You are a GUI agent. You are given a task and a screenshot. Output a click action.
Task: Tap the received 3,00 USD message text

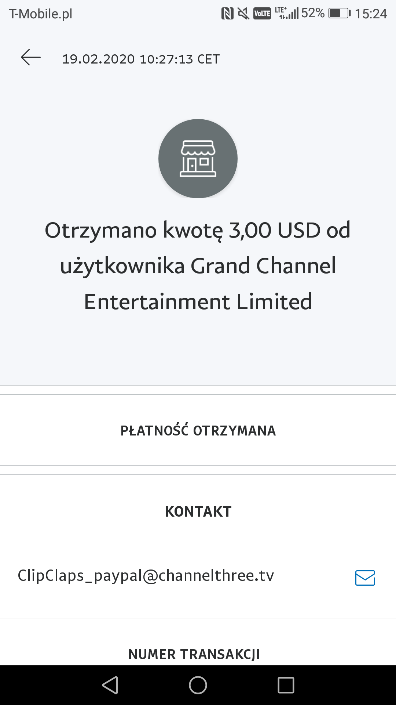click(x=198, y=265)
